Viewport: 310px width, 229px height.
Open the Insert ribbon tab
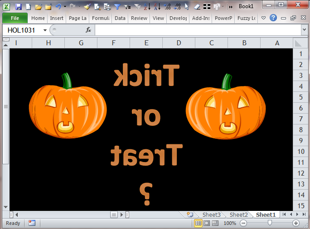tap(57, 19)
